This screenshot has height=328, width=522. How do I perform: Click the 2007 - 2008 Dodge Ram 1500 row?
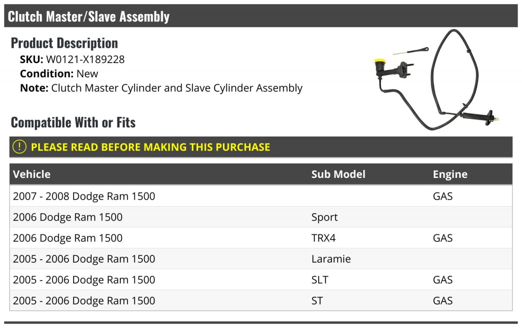pos(261,196)
